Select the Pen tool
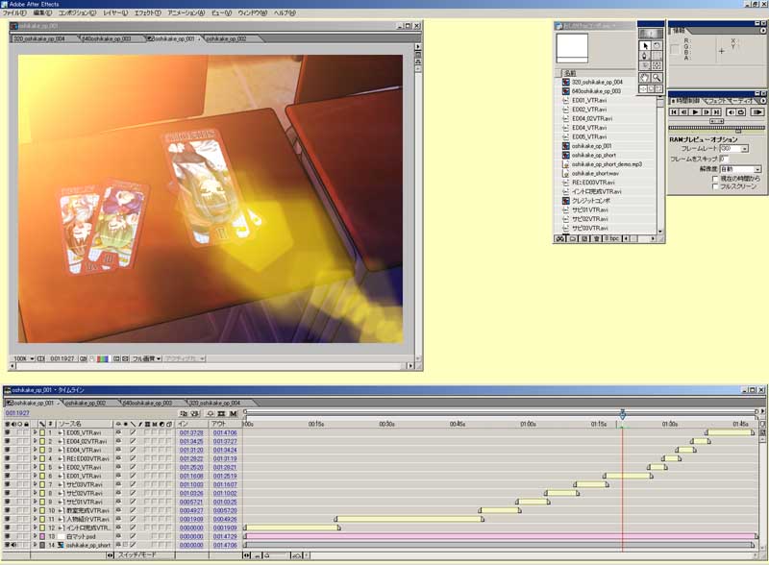The width and height of the screenshot is (769, 565). pos(645,56)
